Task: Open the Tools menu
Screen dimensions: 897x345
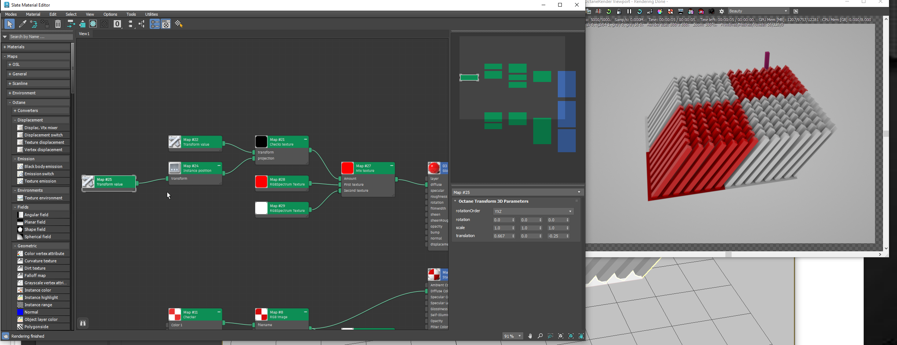Action: point(131,14)
